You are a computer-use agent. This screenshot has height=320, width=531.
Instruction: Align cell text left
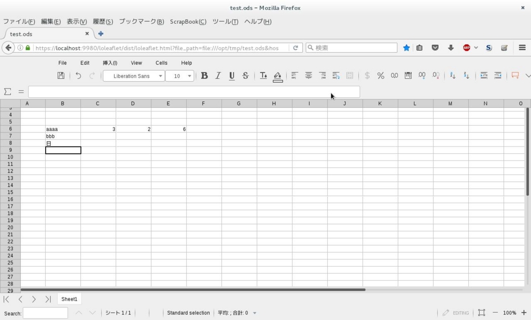coord(295,76)
